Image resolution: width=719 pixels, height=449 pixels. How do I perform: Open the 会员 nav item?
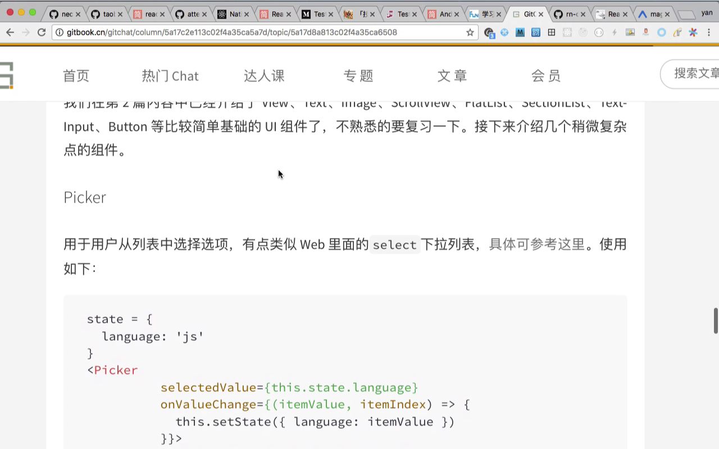click(546, 76)
